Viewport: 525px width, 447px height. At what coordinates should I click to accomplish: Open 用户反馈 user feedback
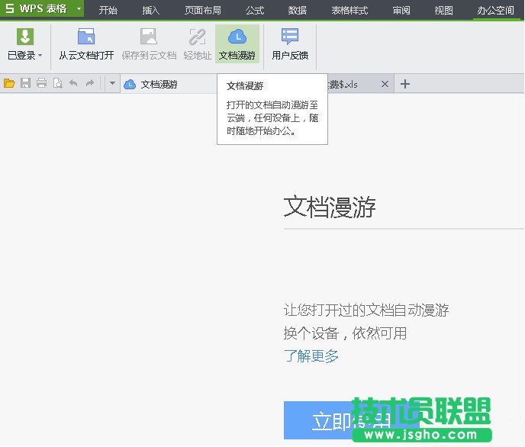pyautogui.click(x=290, y=44)
